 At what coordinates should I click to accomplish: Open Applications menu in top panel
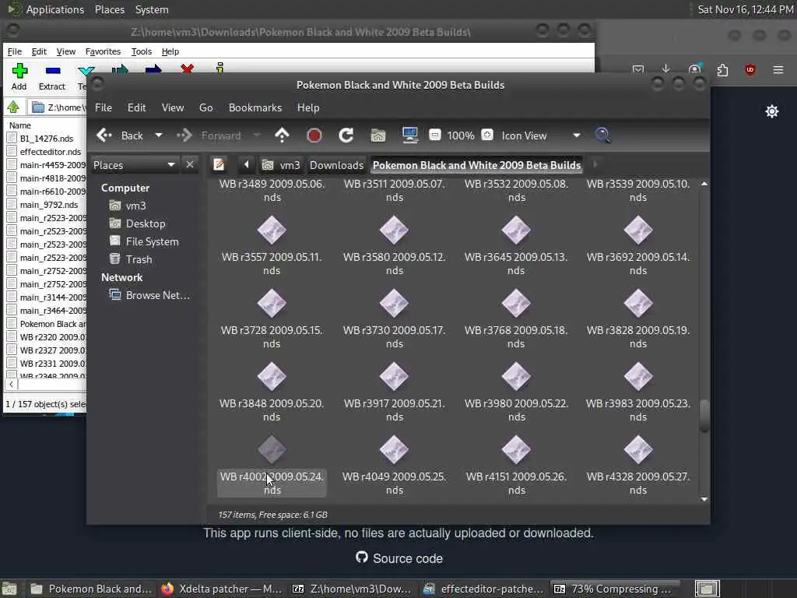pyautogui.click(x=55, y=9)
